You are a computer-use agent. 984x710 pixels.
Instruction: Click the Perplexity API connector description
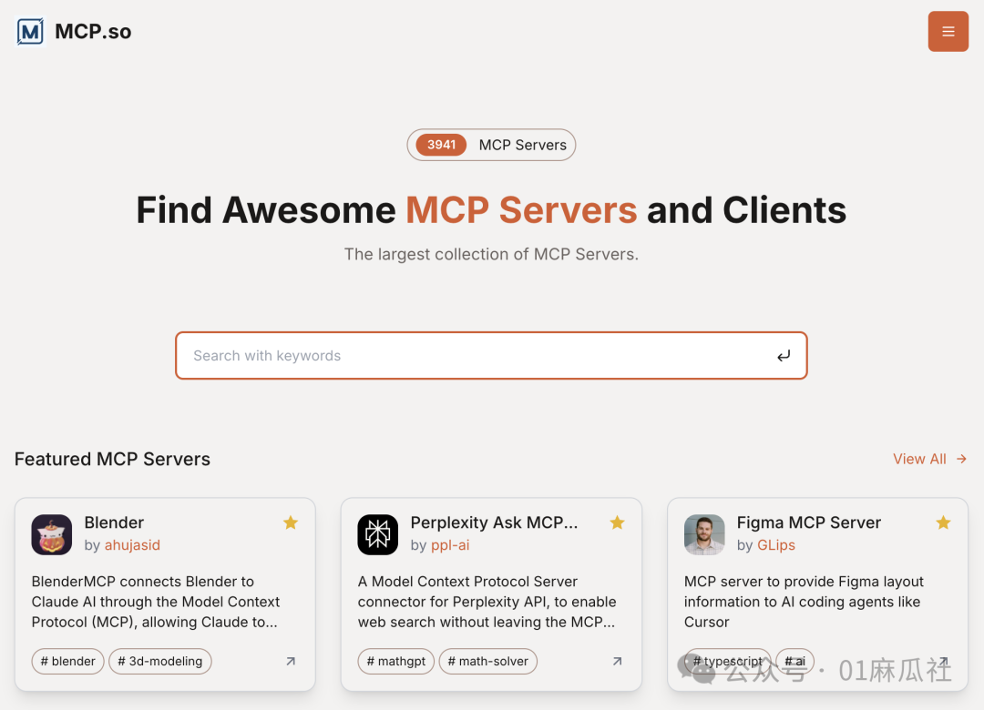[487, 602]
